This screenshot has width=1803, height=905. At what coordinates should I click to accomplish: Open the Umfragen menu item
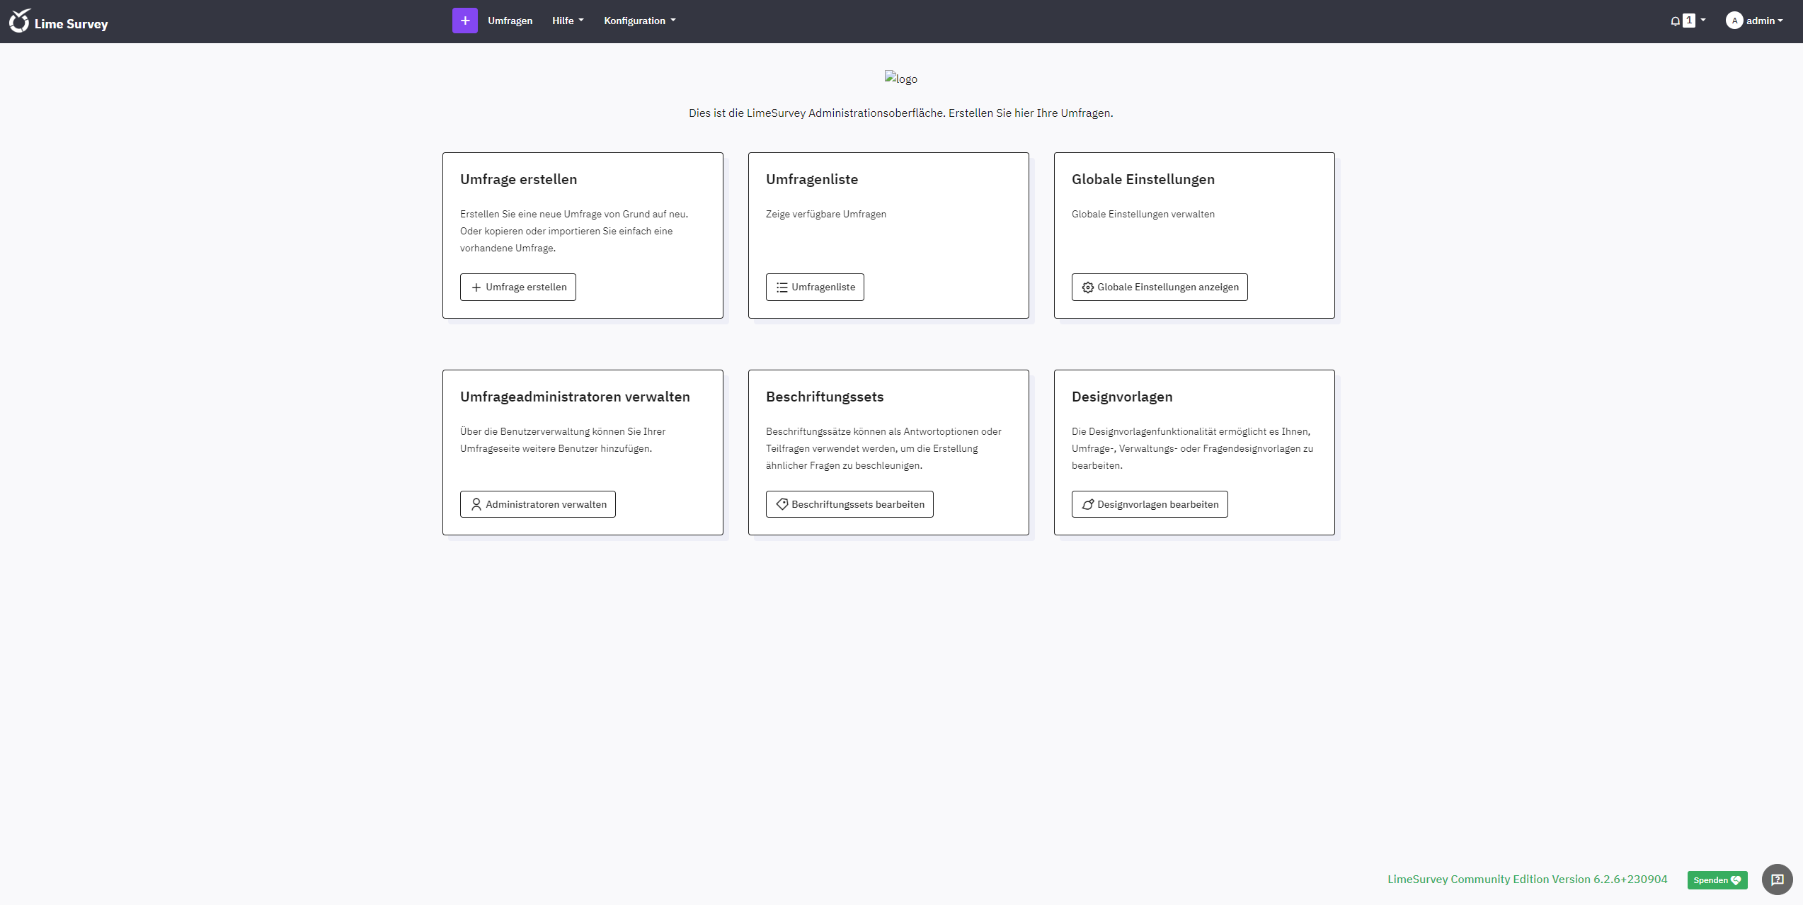pos(509,21)
